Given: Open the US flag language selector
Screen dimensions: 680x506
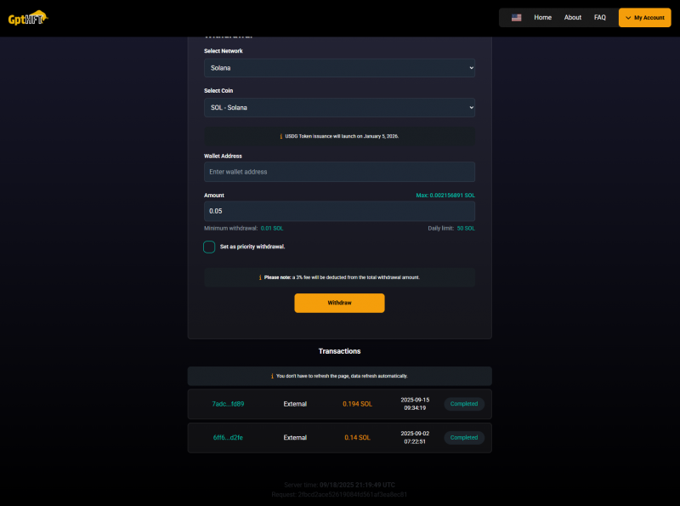Looking at the screenshot, I should click(516, 18).
